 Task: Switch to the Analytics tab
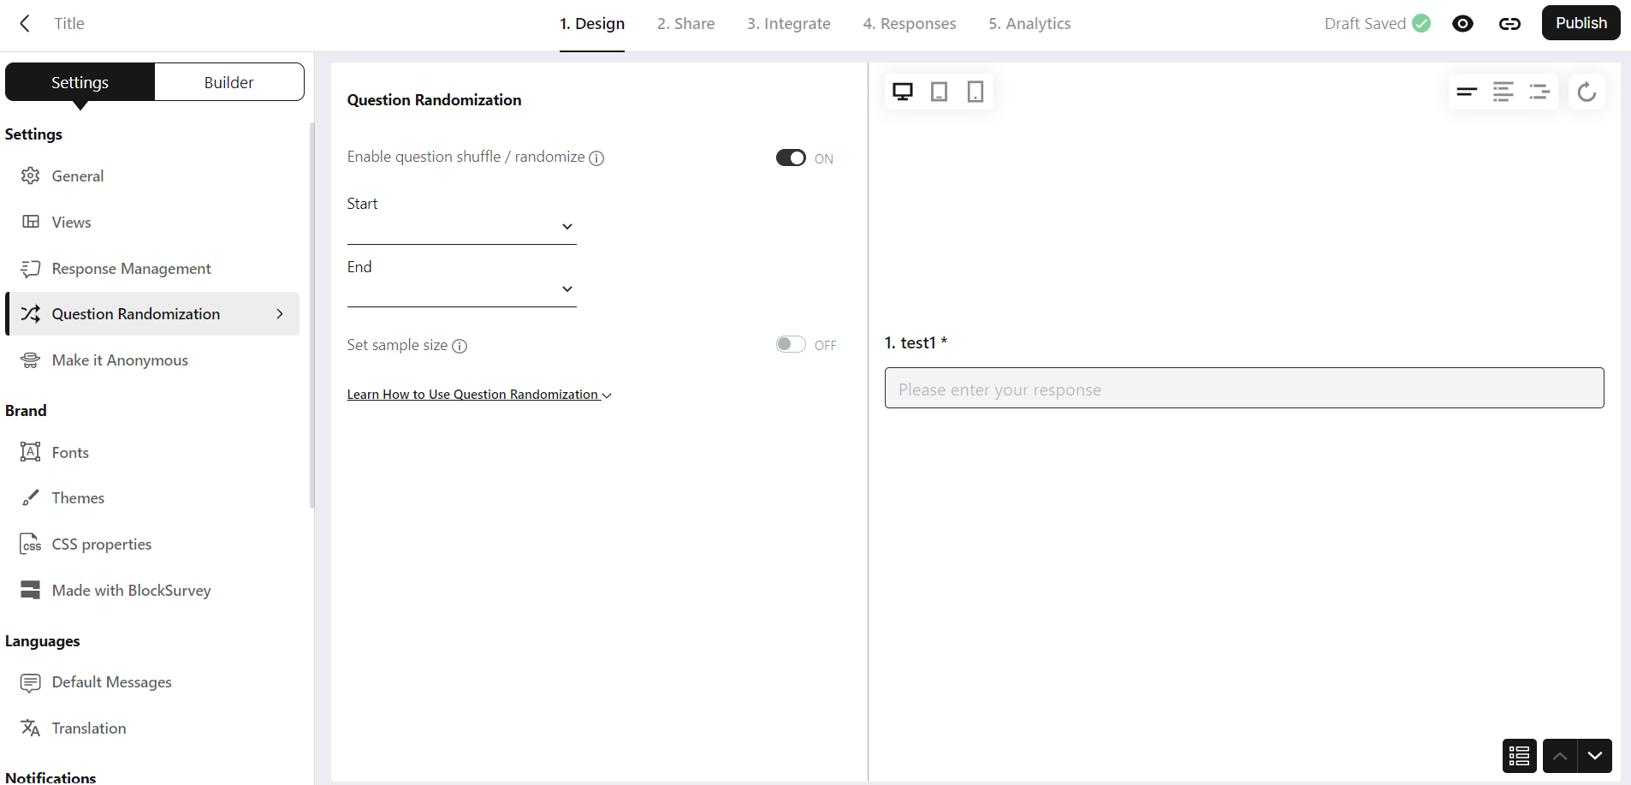click(1029, 24)
